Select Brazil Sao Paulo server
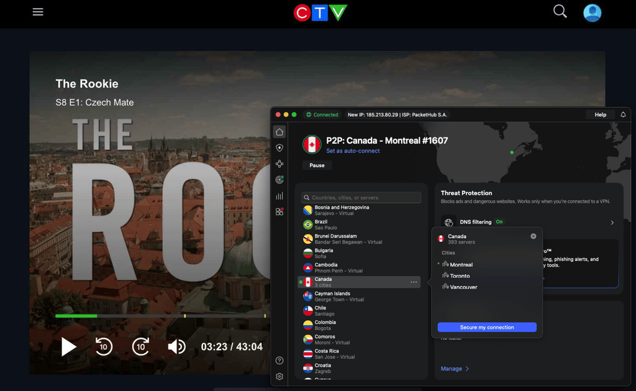The image size is (636, 391). [x=359, y=224]
